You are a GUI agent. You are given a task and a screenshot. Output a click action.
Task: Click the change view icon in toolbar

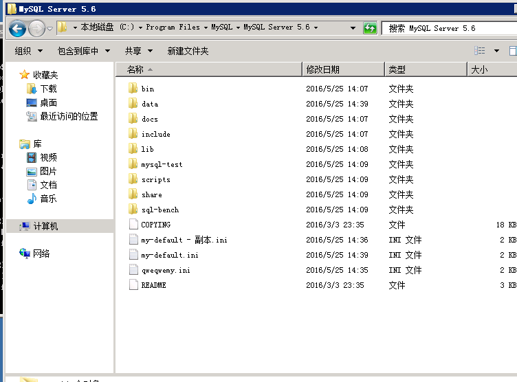pyautogui.click(x=480, y=51)
